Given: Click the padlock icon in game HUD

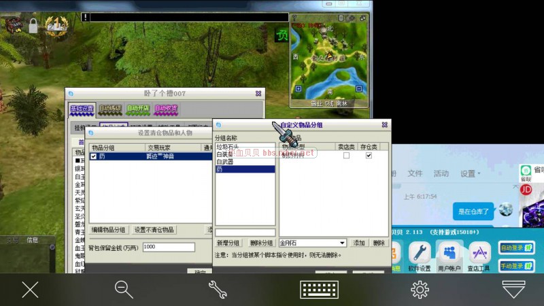Looking at the screenshot, I should 33,26.
